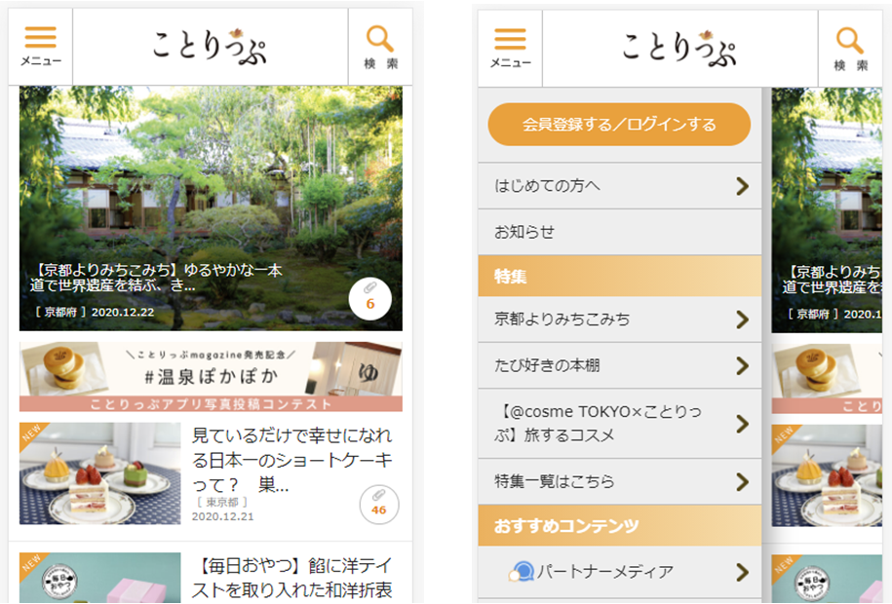This screenshot has width=892, height=604.
Task: Select パートナーメディア in the menu drawer
Action: 619,572
